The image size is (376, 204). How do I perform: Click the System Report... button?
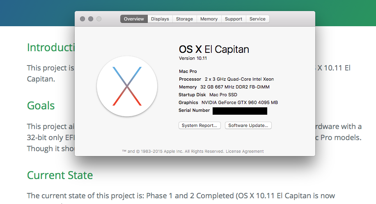[199, 125]
